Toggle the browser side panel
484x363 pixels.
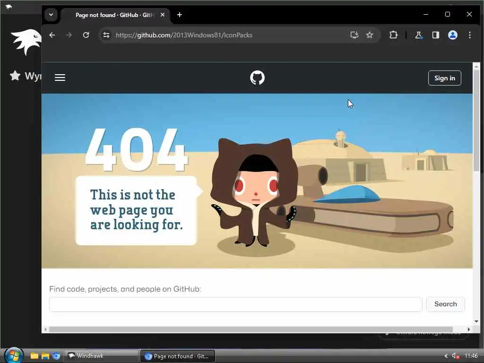pos(435,35)
